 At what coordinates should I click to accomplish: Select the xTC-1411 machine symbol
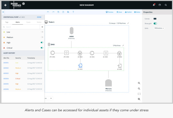pyautogui.click(x=53, y=53)
